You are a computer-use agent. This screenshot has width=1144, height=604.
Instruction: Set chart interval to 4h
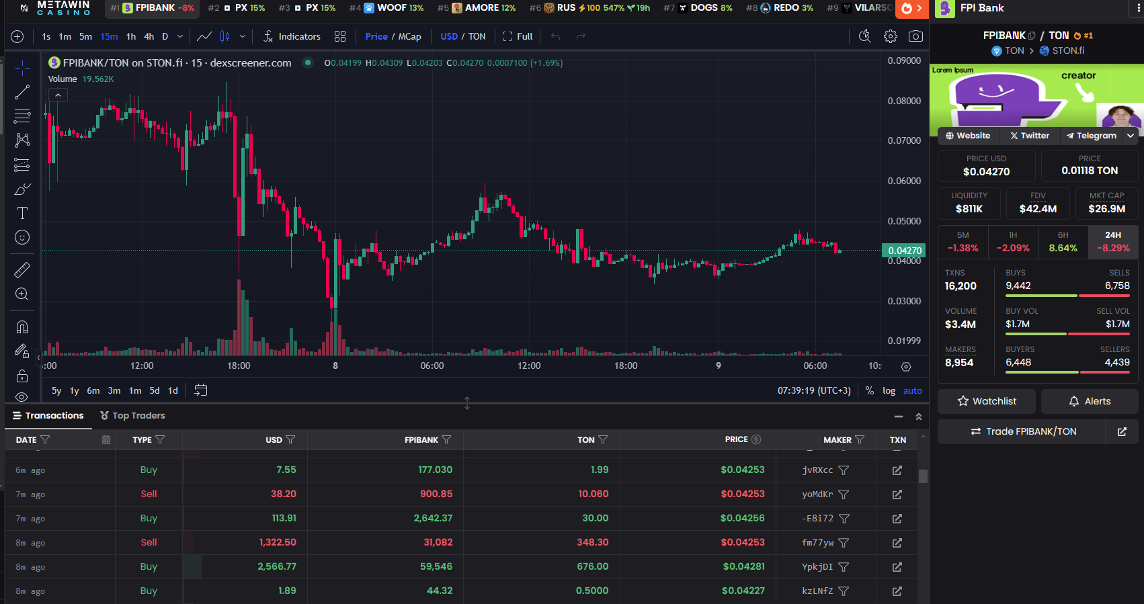coord(149,36)
